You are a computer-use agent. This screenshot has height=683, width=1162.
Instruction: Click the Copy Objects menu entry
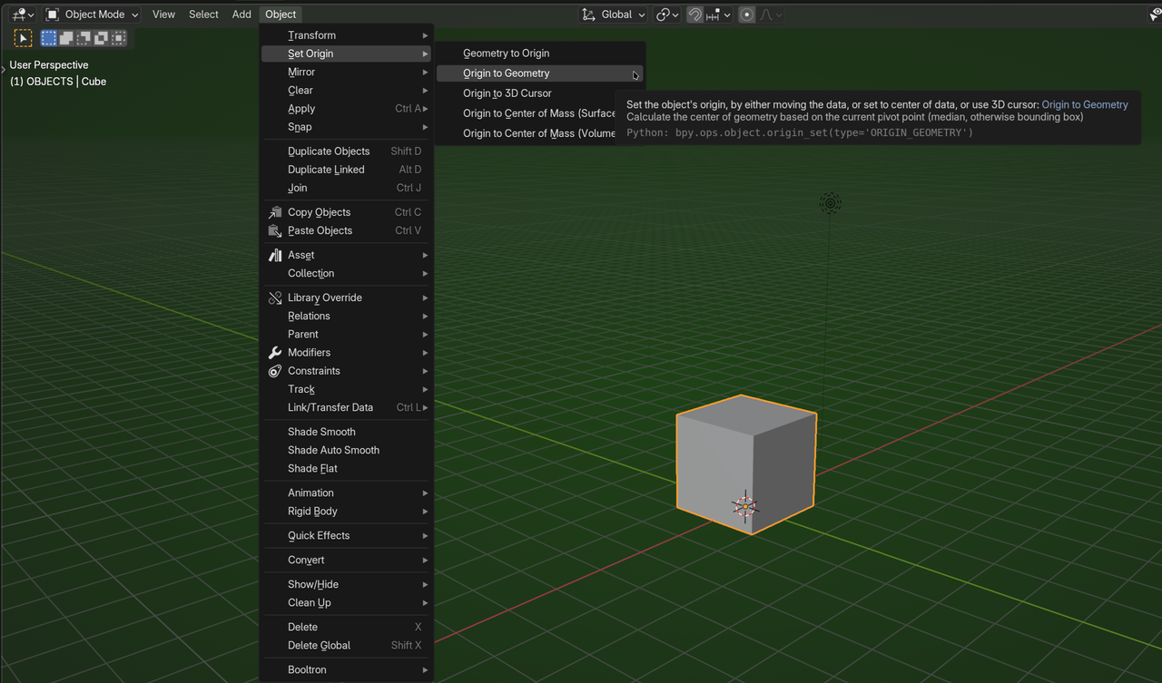click(319, 212)
